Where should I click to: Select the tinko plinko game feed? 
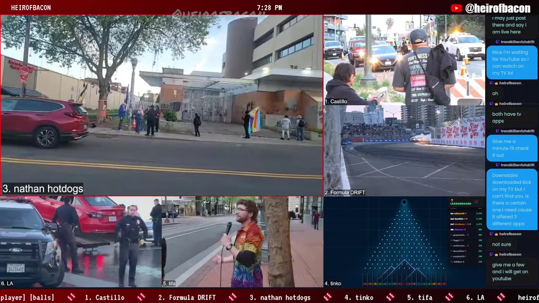pyautogui.click(x=404, y=242)
